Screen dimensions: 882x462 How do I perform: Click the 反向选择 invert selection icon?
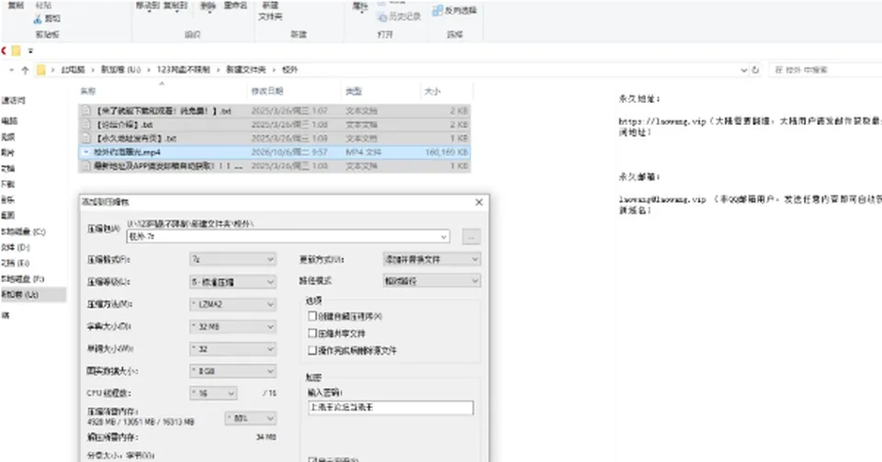point(437,11)
